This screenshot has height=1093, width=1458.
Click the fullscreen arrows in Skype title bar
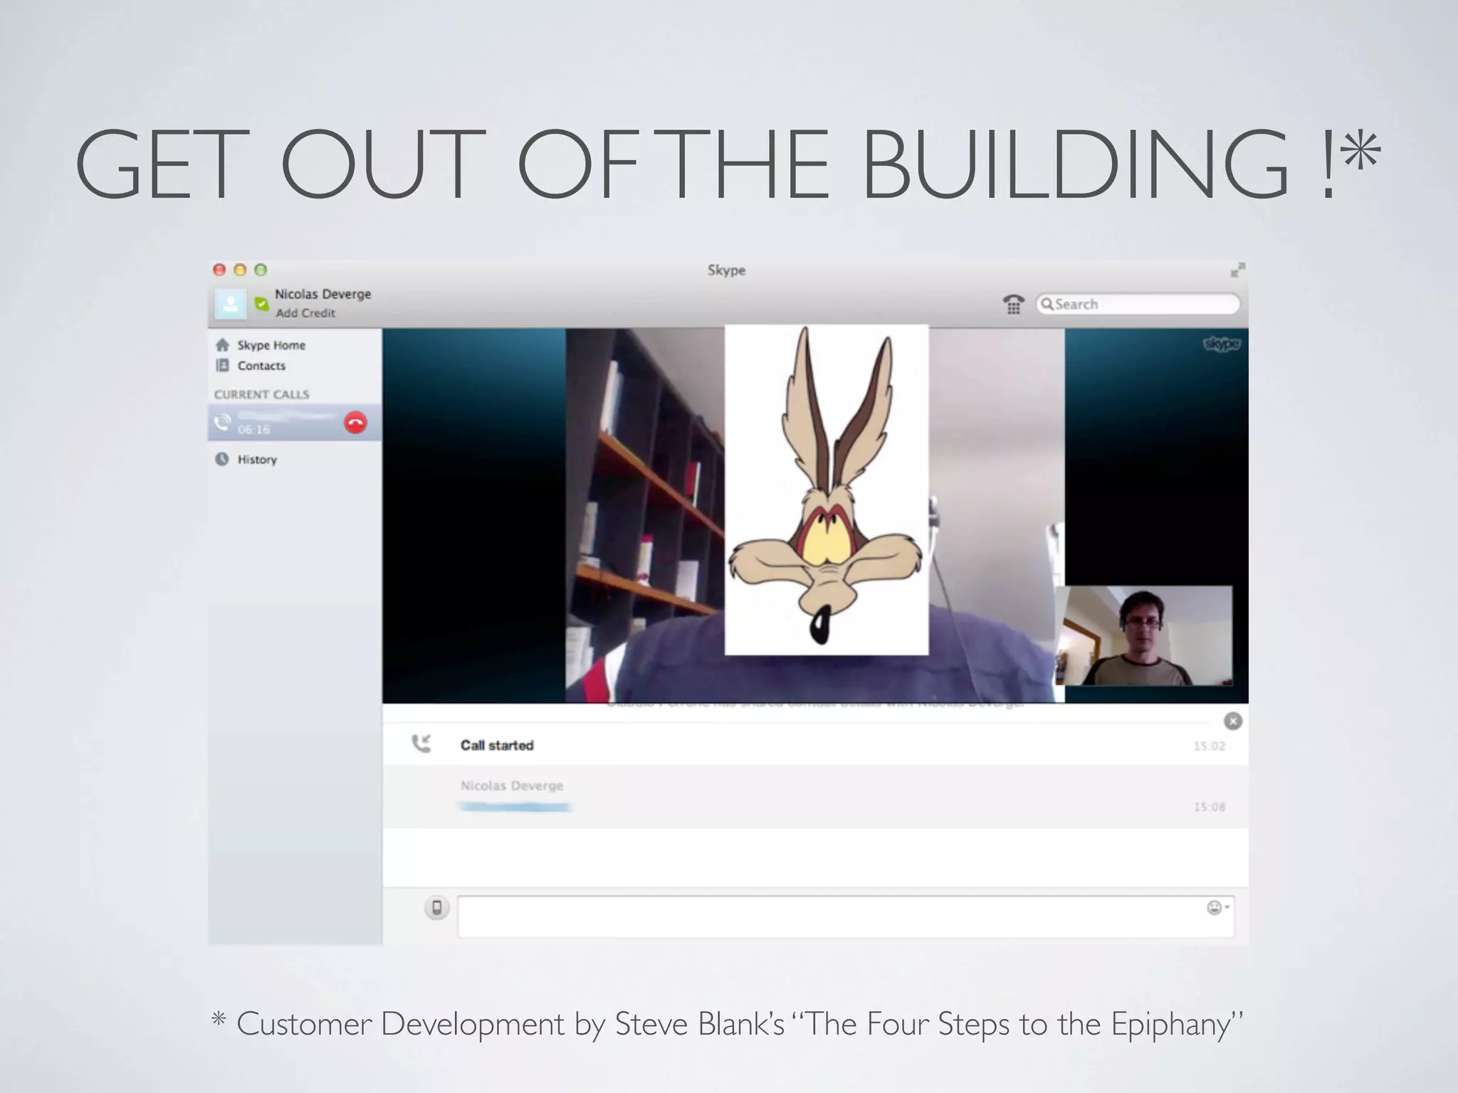[1238, 270]
